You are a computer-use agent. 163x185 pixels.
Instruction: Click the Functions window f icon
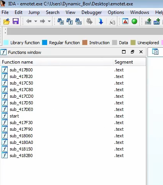(3, 52)
